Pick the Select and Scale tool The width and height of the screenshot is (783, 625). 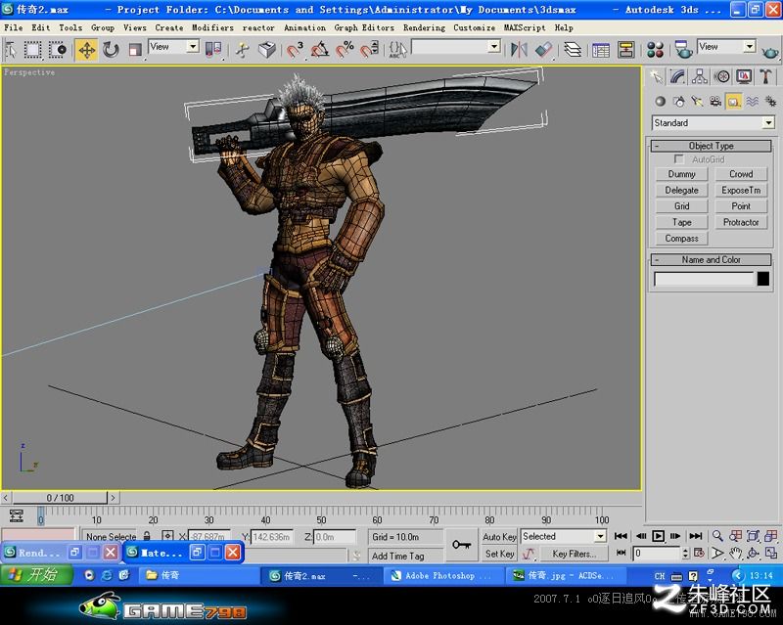coord(135,50)
